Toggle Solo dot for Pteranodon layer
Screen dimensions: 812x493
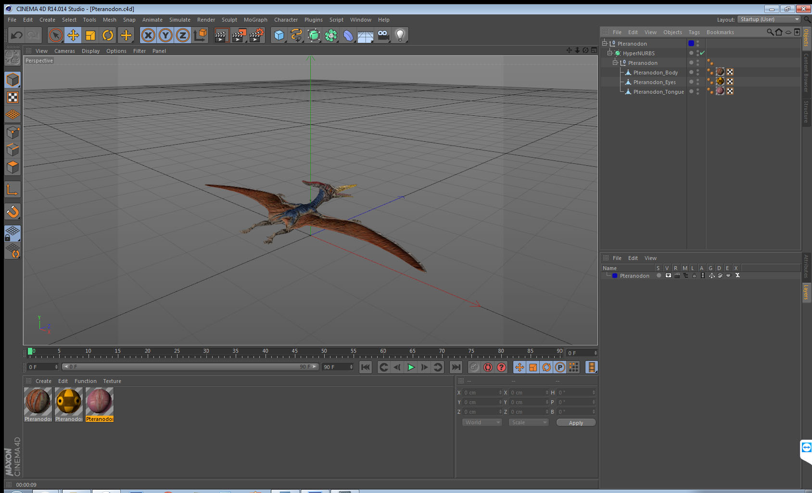[659, 276]
